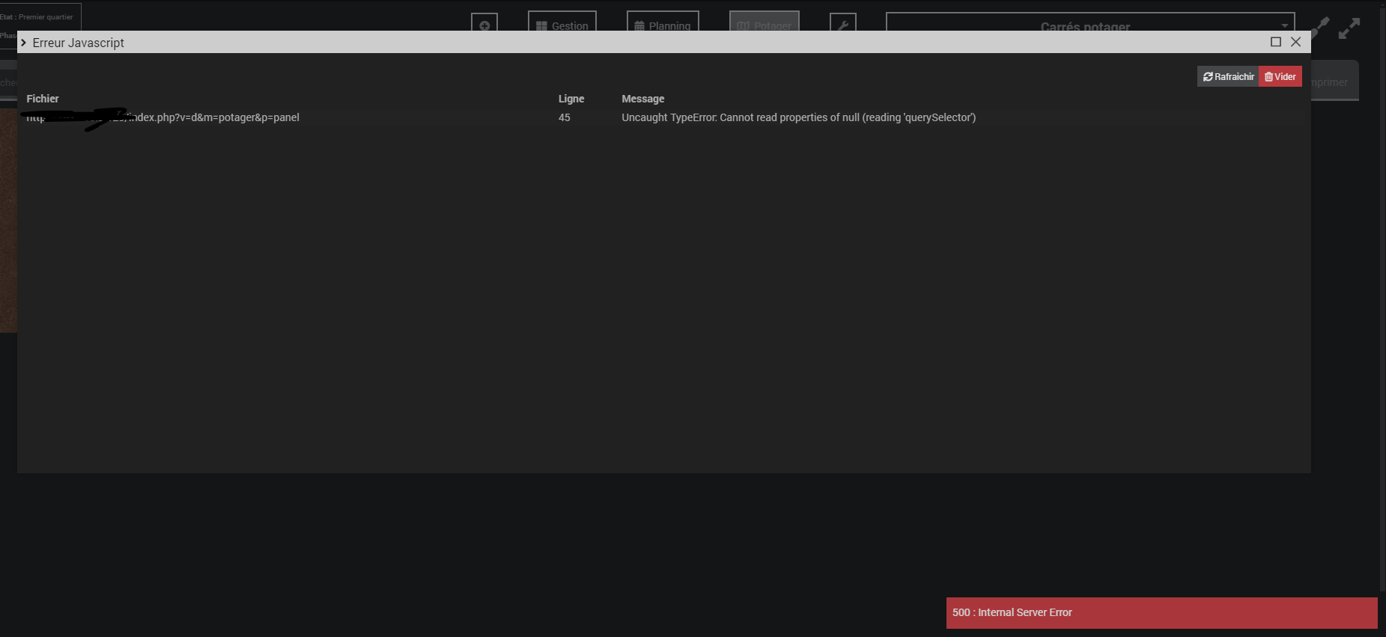Switch to the Planning tab
Viewport: 1386px width, 637px height.
[663, 22]
